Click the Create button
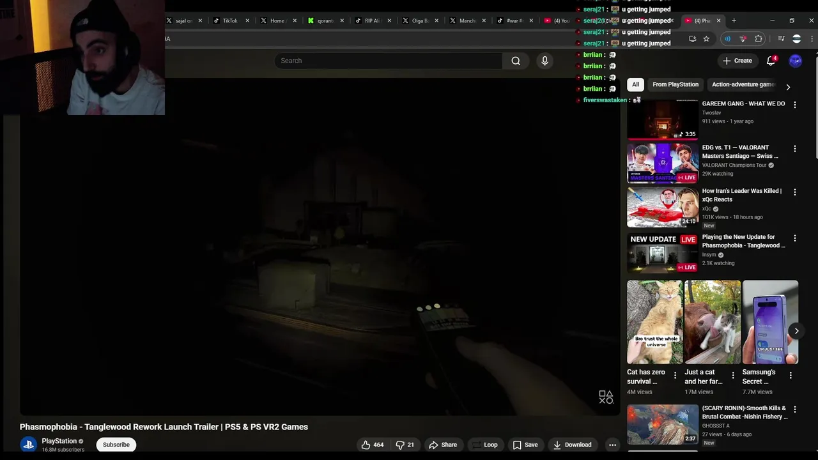The height and width of the screenshot is (460, 818). pyautogui.click(x=737, y=61)
